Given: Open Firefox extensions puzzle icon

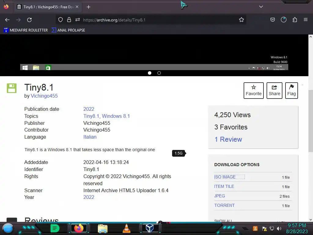Looking at the screenshot, I should pyautogui.click(x=295, y=20).
